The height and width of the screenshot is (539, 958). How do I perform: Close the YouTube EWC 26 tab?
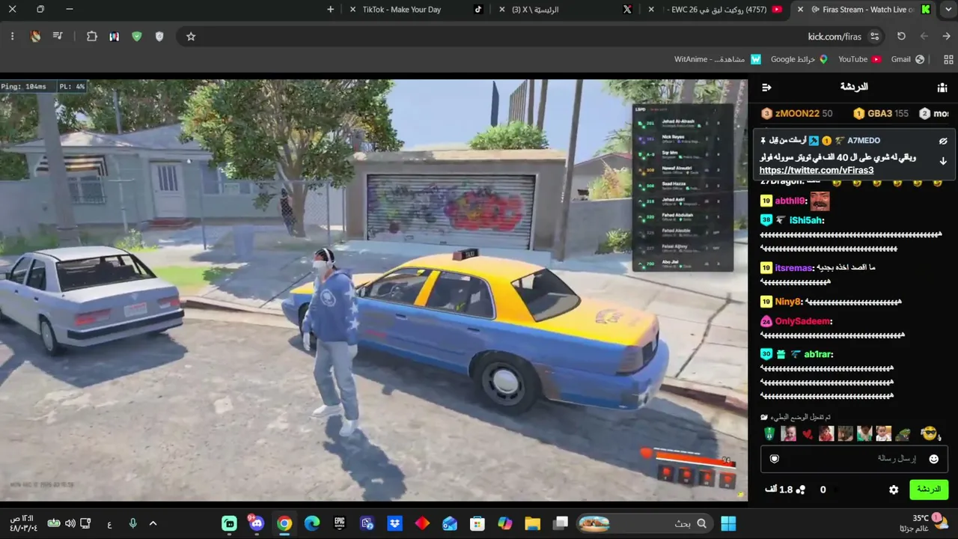(x=651, y=10)
